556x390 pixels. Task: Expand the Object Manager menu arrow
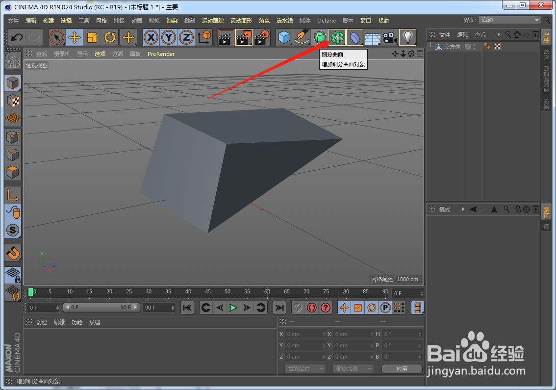(498, 34)
